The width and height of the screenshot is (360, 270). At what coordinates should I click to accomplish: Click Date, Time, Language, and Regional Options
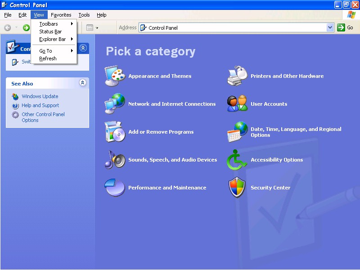tap(296, 132)
